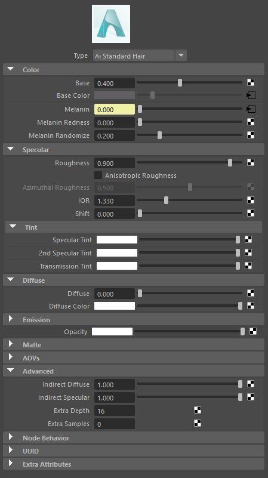Expand the Matte section

(11, 344)
